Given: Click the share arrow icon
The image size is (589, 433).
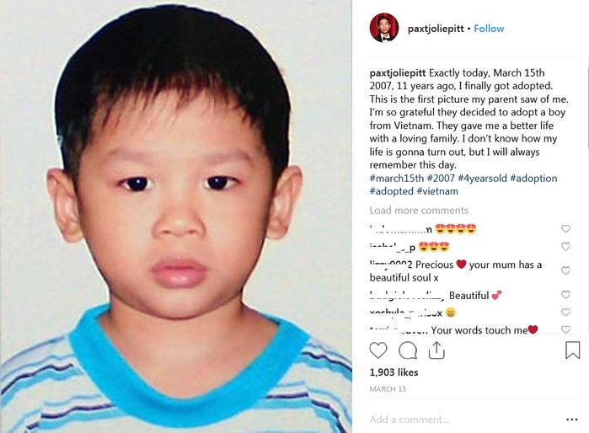Looking at the screenshot, I should tap(436, 350).
